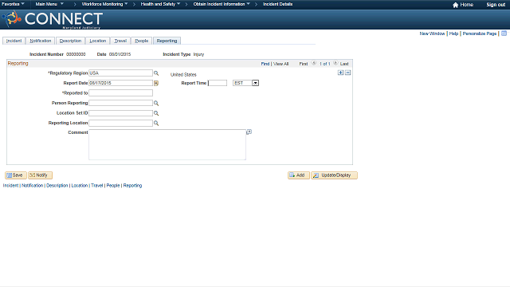Screen dimensions: 510x287
Task: Expand the Favorites menu
Action: point(13,4)
